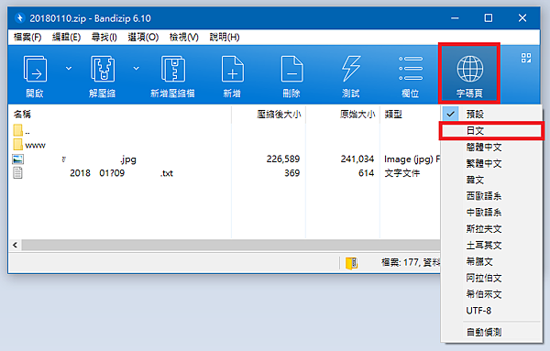
Task: Sort by the 壓縮後大小 column header
Action: [x=269, y=115]
